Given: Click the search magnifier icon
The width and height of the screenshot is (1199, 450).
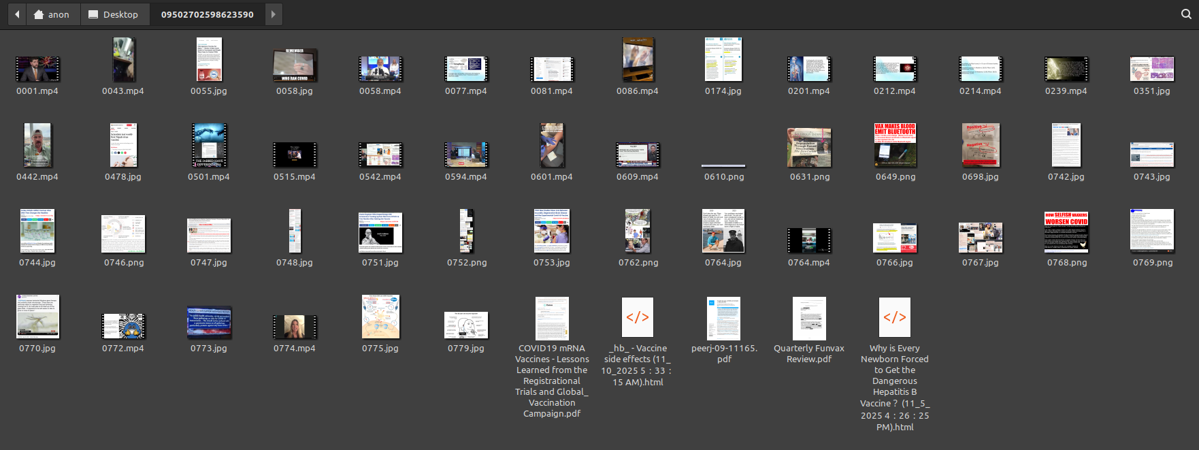Looking at the screenshot, I should pos(1186,14).
